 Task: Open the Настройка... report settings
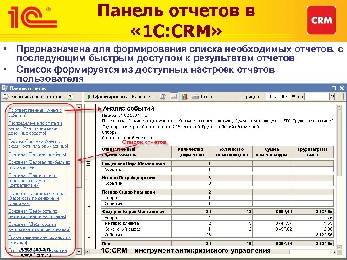(144, 97)
